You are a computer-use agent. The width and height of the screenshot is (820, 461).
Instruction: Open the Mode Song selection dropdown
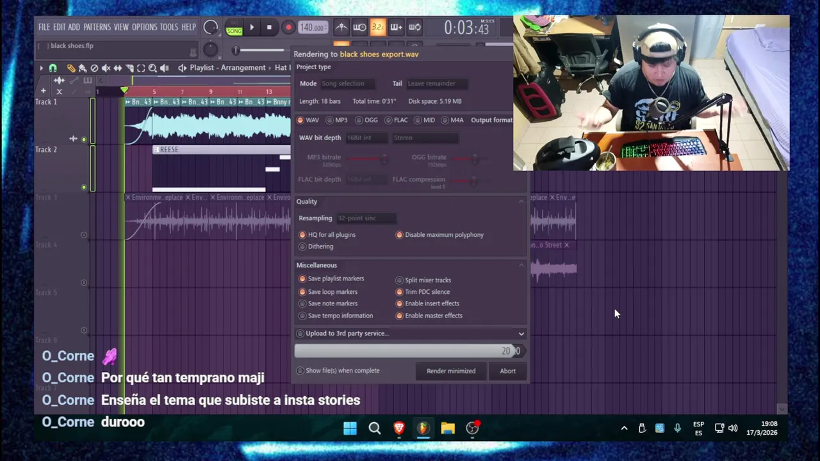347,83
